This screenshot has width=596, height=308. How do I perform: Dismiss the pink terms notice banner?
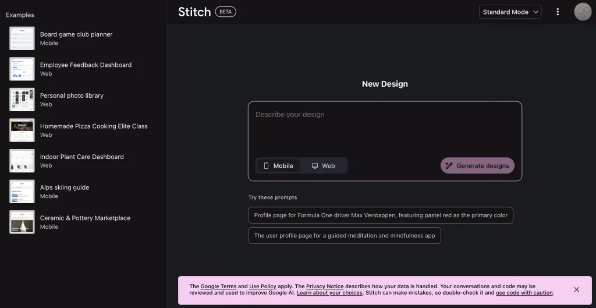(577, 290)
